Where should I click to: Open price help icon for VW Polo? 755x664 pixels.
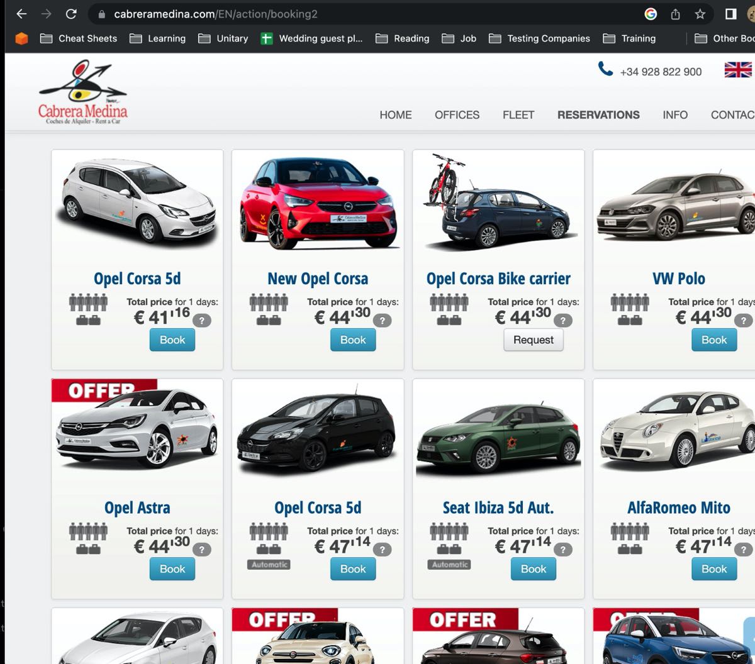point(743,321)
